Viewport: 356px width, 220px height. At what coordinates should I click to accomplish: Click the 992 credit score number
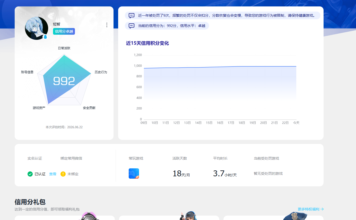(64, 81)
